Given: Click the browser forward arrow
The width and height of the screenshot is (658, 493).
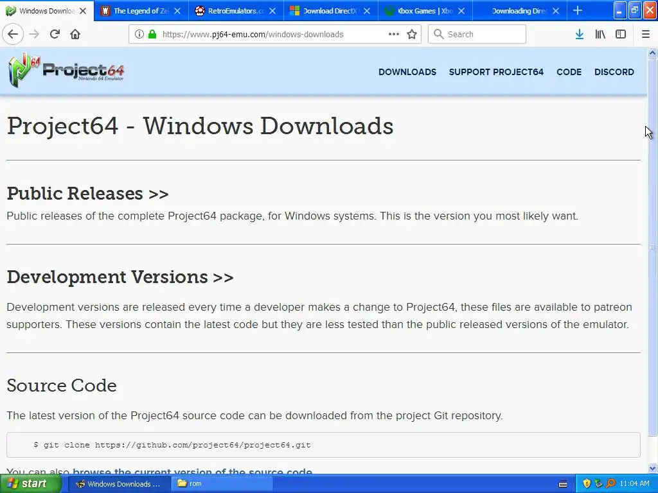Looking at the screenshot, I should click(x=34, y=34).
